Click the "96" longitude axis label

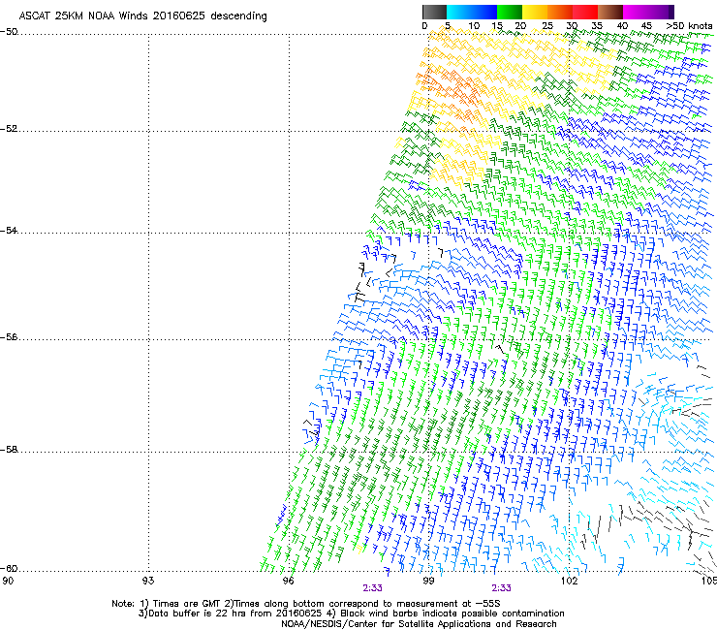point(288,581)
